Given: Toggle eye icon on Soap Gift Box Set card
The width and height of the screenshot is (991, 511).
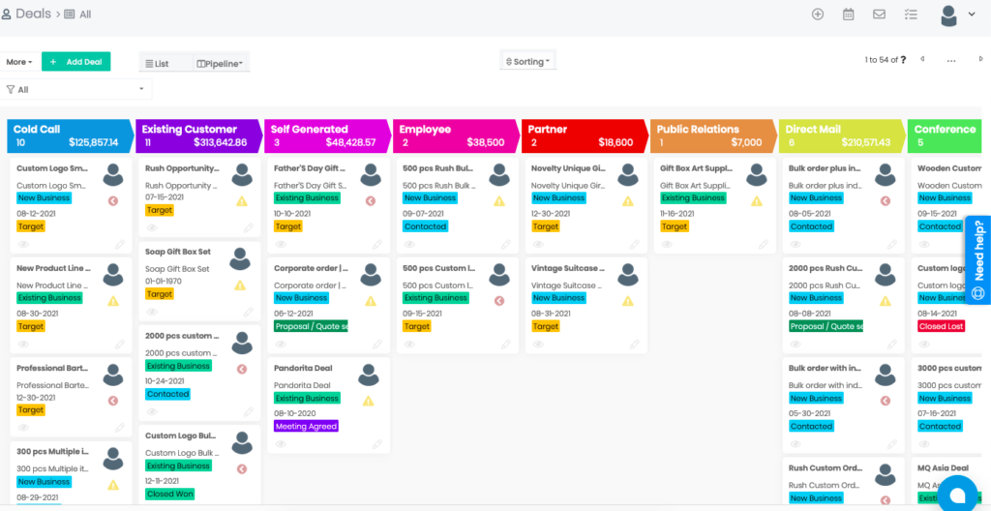Looking at the screenshot, I should tap(152, 312).
